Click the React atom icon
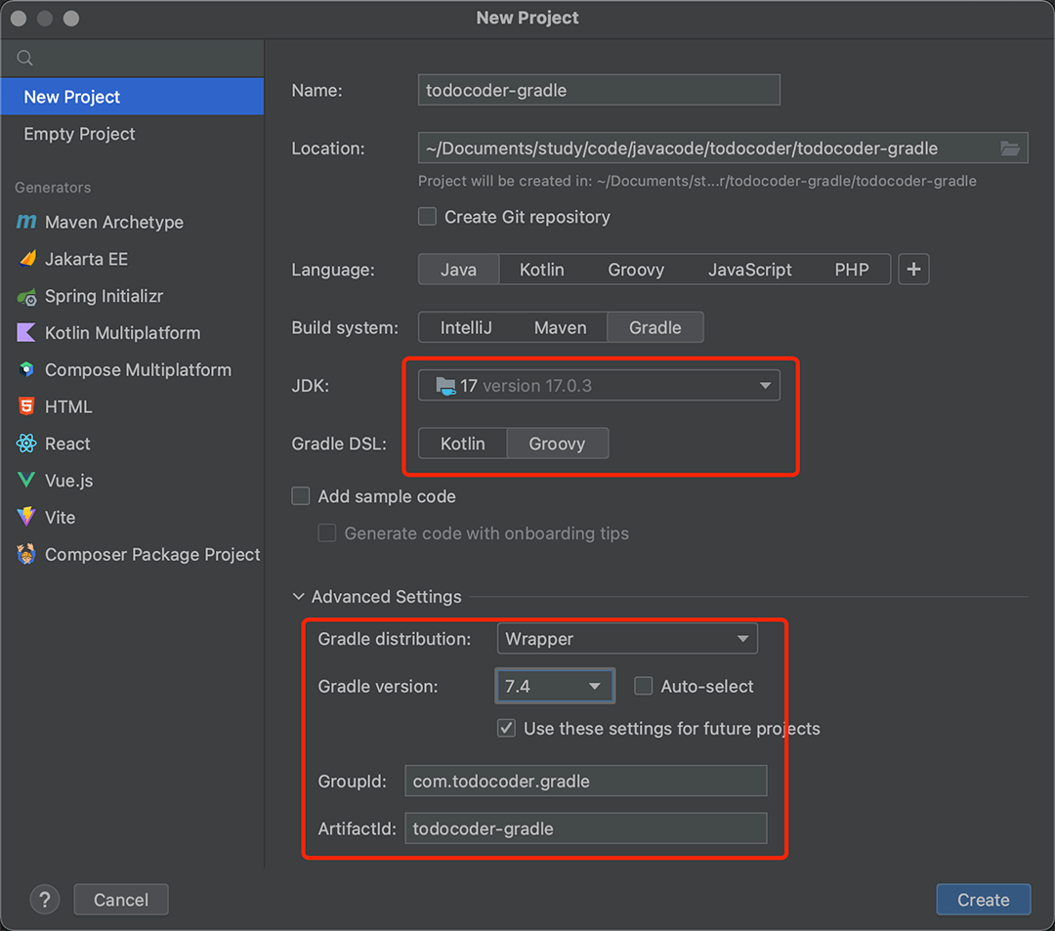This screenshot has width=1055, height=931. pyautogui.click(x=26, y=444)
